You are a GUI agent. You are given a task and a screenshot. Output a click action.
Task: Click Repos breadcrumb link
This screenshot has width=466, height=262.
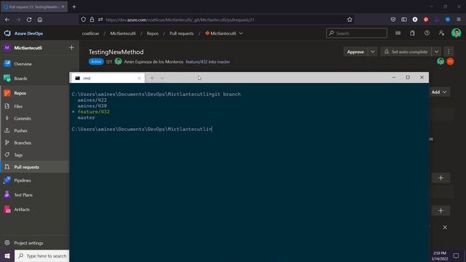tap(152, 33)
